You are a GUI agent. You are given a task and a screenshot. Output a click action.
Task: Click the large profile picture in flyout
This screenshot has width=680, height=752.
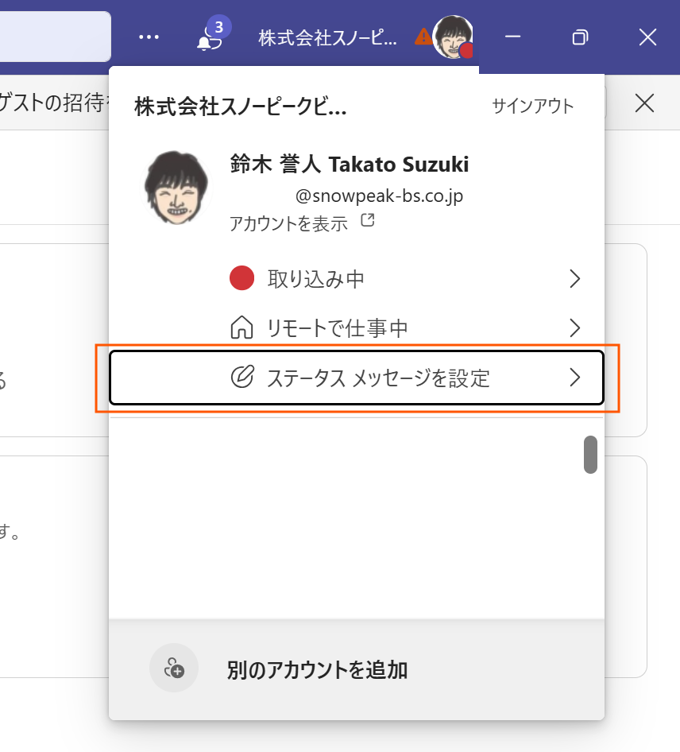pyautogui.click(x=176, y=188)
